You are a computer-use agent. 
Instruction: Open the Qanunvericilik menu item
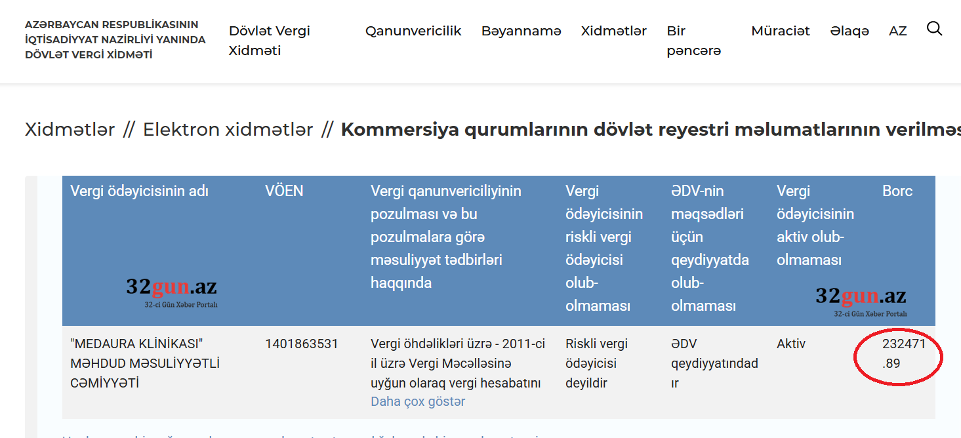pyautogui.click(x=413, y=31)
